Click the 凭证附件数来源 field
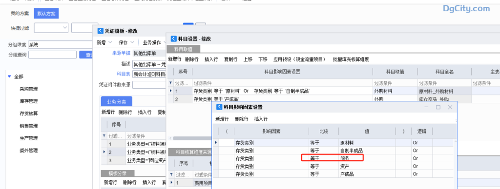Screen dimensions: 500x189 click(149, 85)
